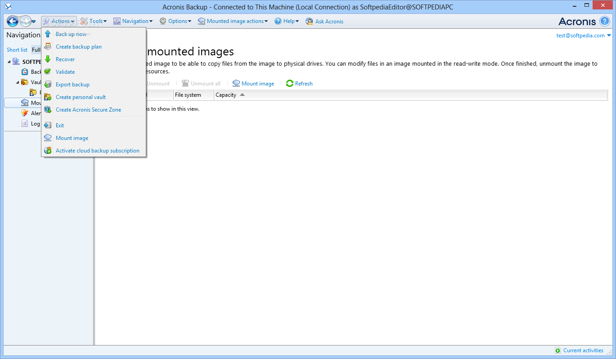Select the Backup plans tree item
Screen dimensions: 616x359
[x=31, y=72]
